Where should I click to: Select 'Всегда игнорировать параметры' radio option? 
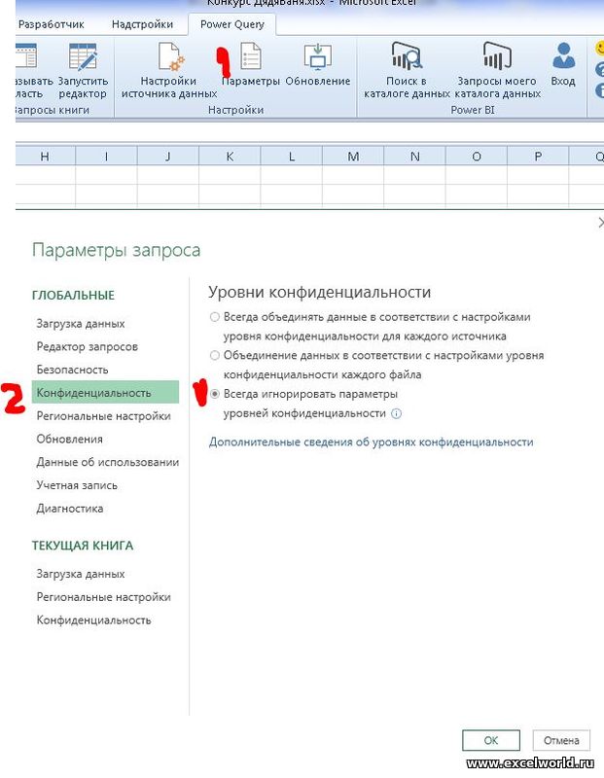(214, 394)
